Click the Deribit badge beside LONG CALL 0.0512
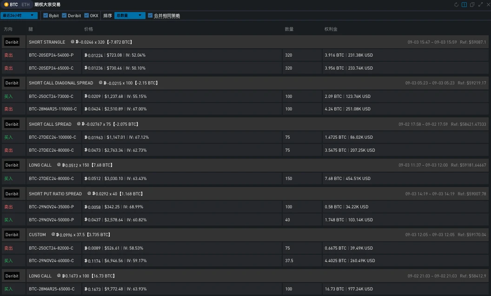The height and width of the screenshot is (296, 491). (12, 165)
